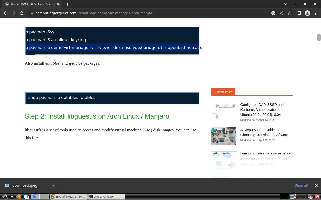
Task: Launch Firefox from the taskbar
Action: 19,197
